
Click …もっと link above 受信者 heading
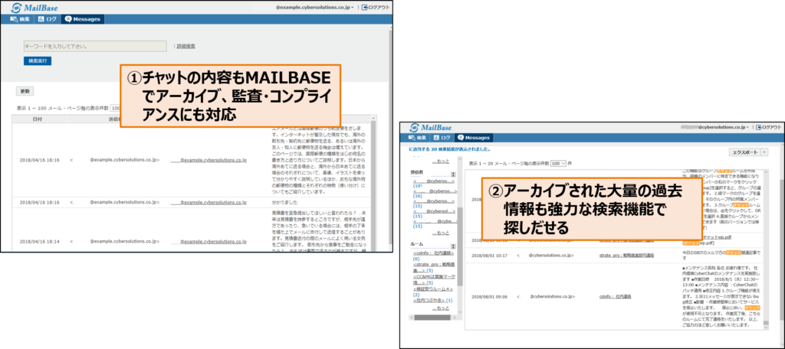(x=441, y=161)
